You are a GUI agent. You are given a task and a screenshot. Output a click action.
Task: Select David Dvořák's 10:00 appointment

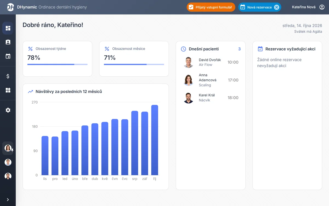[211, 62]
